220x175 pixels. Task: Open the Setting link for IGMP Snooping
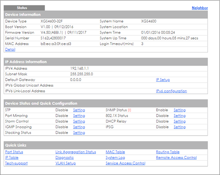[x=79, y=127]
